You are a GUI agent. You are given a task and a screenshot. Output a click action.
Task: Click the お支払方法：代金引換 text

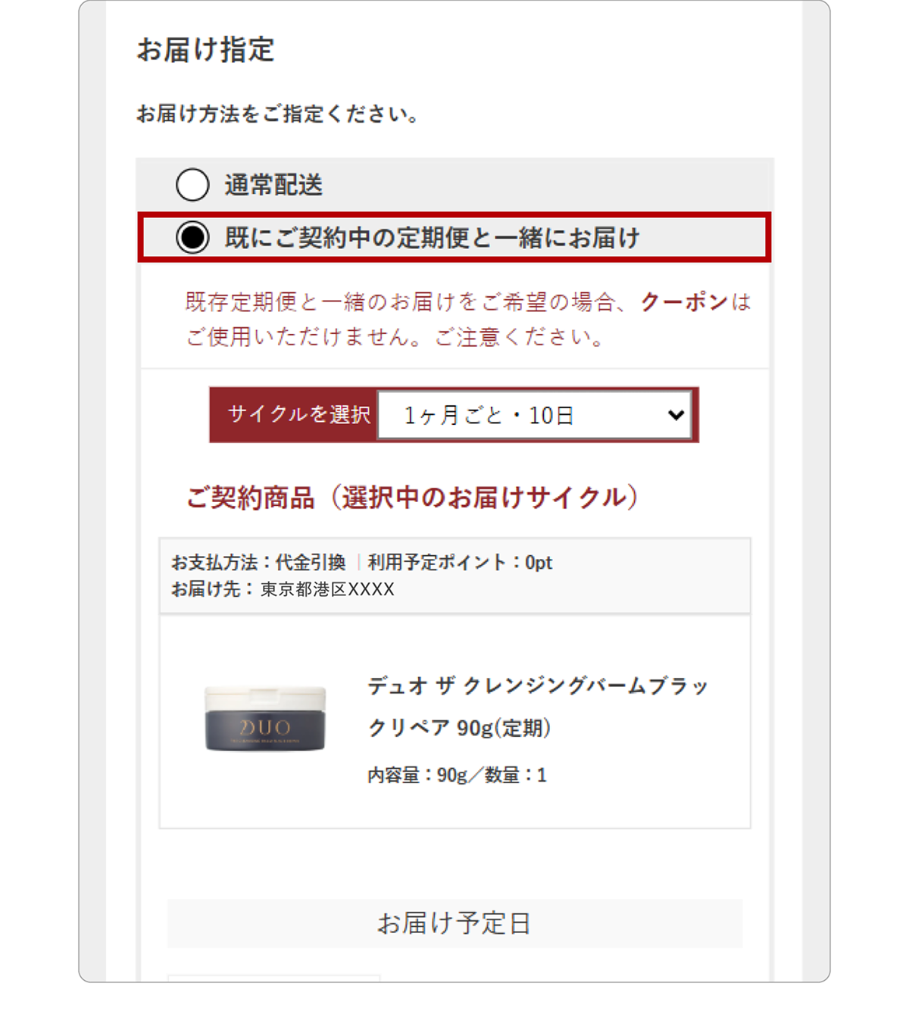coord(258,562)
